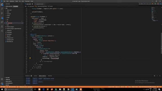
Task: Open the Selection menu
Action: 12,1
